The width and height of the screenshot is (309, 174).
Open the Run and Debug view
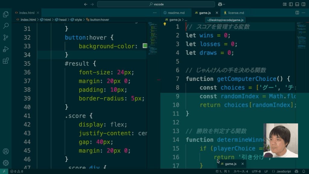(5, 49)
